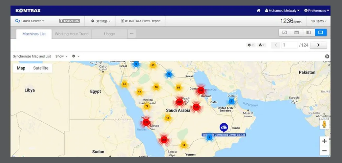Click the yellow cluster marker 15

pyautogui.click(x=167, y=118)
